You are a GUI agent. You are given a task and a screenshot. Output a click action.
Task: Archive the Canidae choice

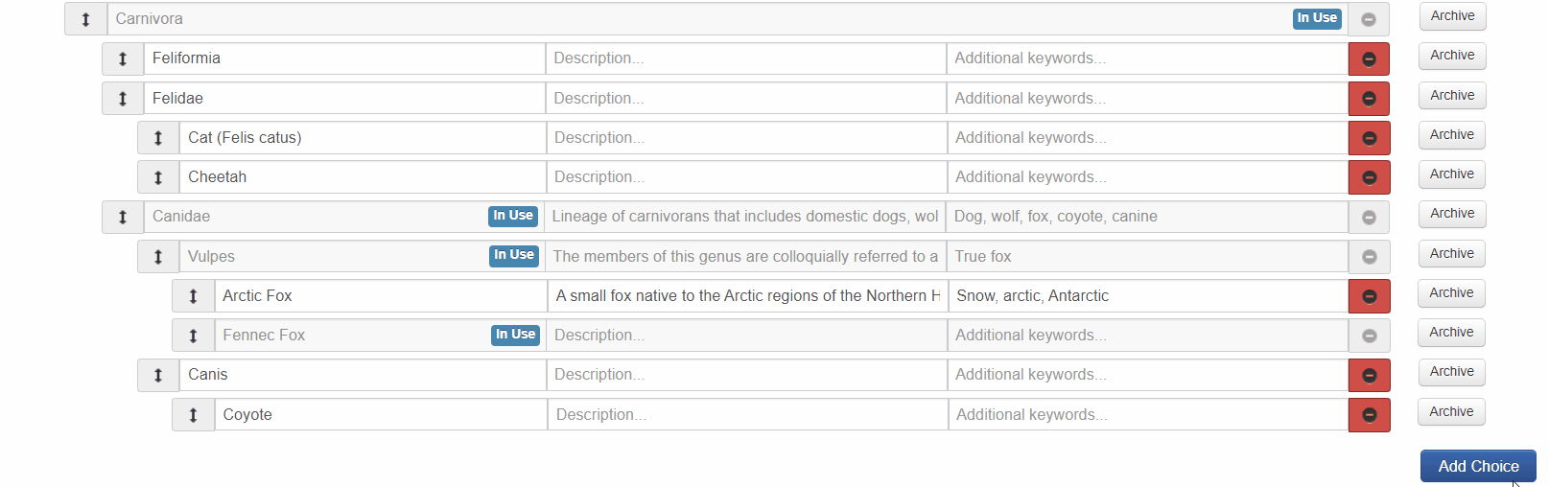click(1452, 214)
